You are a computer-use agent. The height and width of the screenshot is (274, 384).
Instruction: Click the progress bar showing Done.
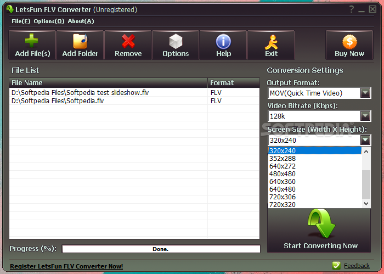(161, 249)
